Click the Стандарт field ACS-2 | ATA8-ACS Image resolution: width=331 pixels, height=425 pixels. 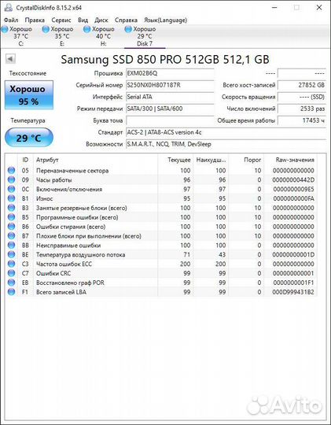point(226,132)
